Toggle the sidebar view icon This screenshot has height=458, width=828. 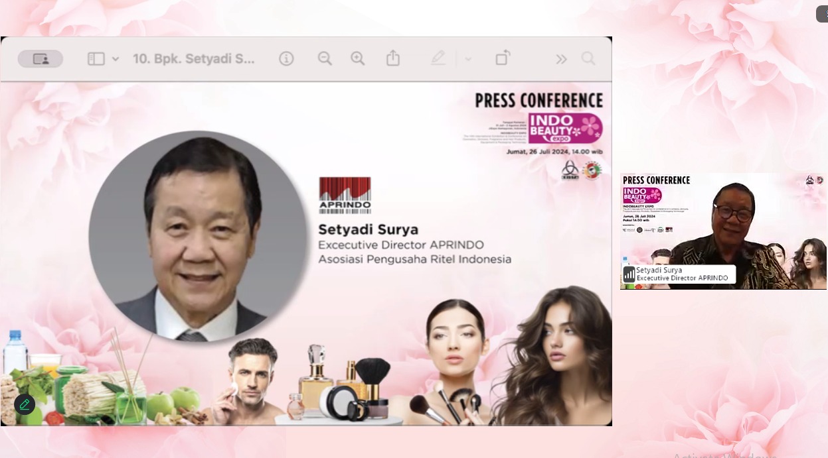[96, 59]
